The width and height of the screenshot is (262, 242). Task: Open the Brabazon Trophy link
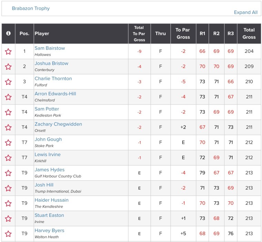click(31, 8)
